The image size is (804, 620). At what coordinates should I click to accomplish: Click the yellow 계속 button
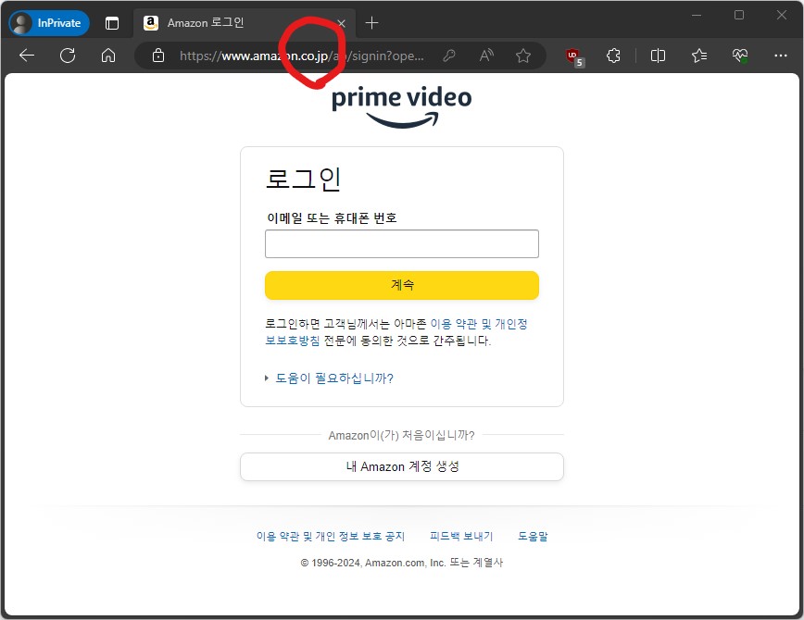click(x=402, y=285)
